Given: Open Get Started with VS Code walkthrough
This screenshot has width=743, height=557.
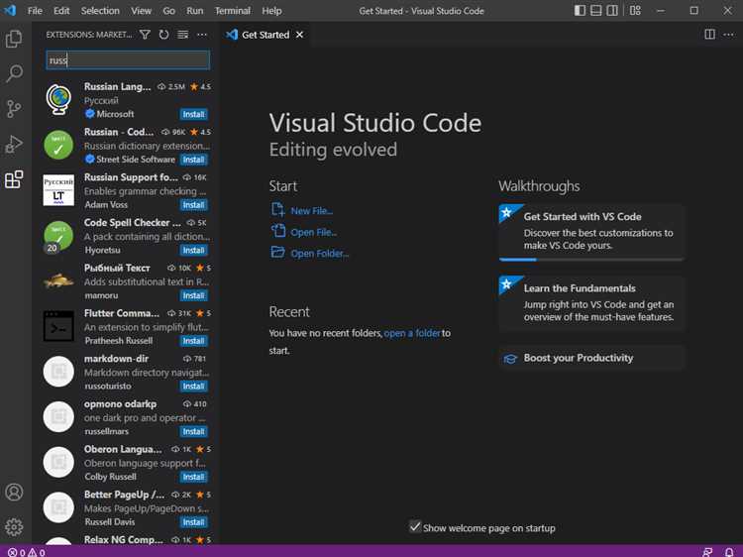Looking at the screenshot, I should coord(591,232).
